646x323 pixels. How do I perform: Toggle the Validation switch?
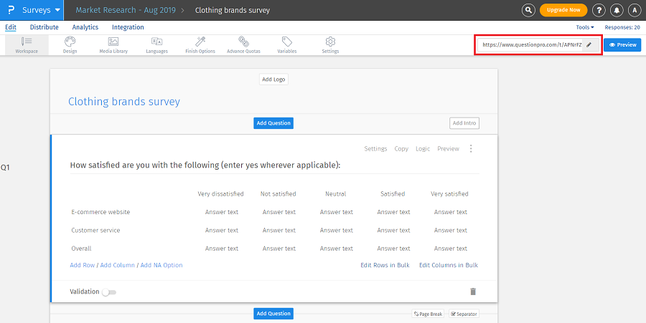coord(109,292)
